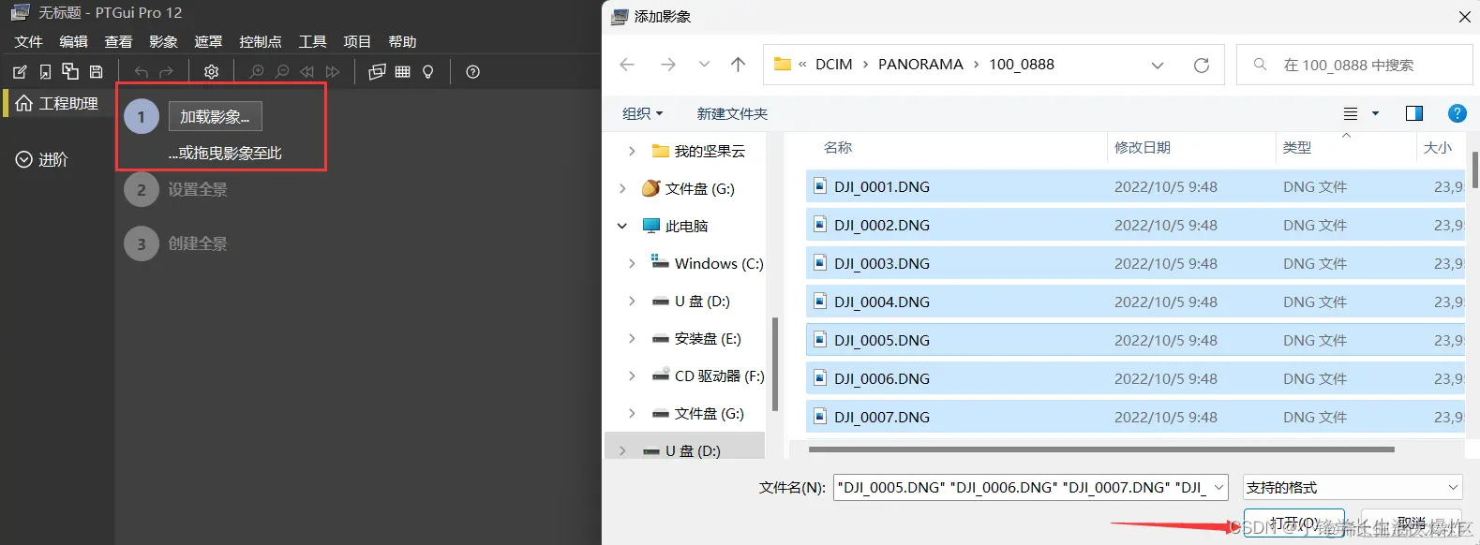Select the file DJI_0003.DNG
The image size is (1480, 545).
point(1134,264)
